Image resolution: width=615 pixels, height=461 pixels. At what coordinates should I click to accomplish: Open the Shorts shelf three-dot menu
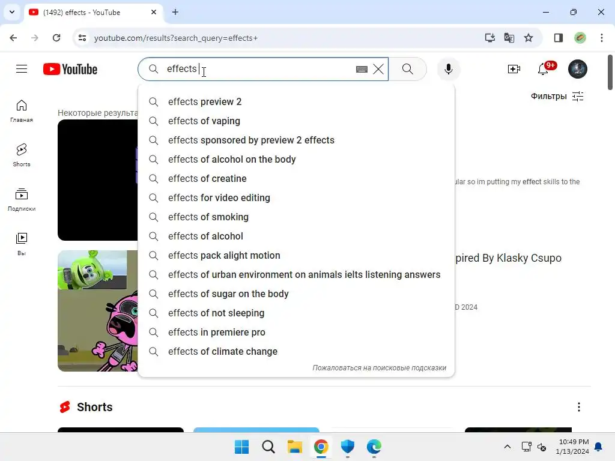point(579,407)
